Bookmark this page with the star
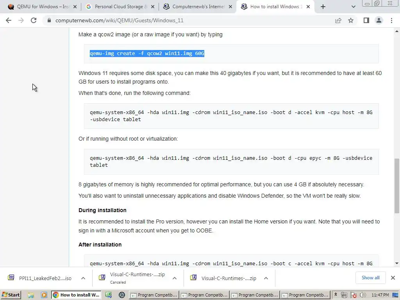Screen dimensions: 400x300 pos(351,20)
